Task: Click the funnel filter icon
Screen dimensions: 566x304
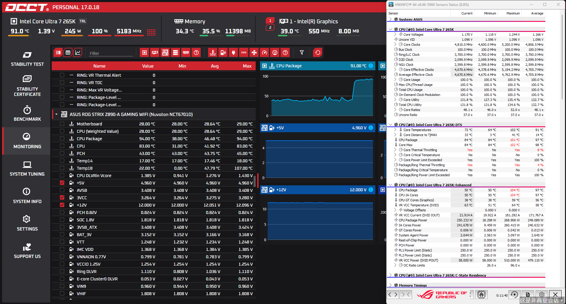Action: pyautogui.click(x=302, y=53)
